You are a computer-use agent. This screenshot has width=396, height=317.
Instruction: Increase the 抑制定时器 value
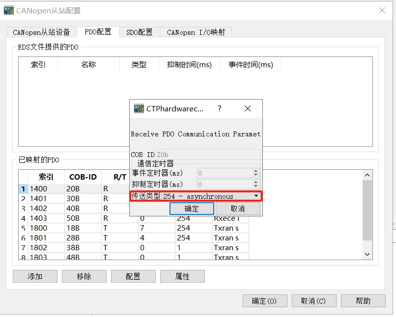tap(255, 182)
